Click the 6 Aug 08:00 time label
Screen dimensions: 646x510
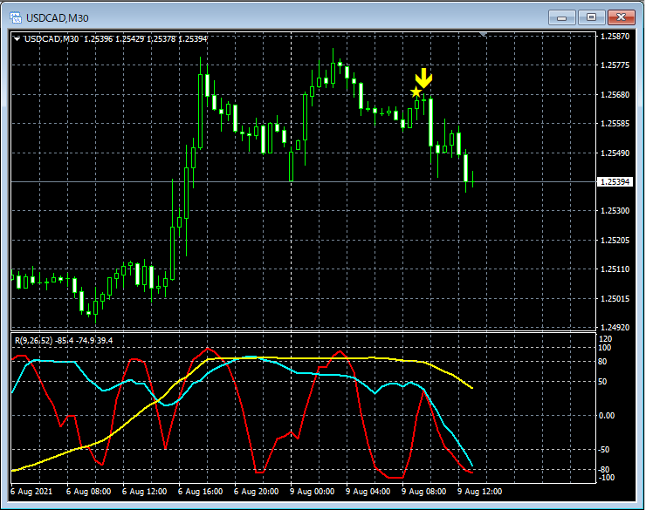point(88,492)
